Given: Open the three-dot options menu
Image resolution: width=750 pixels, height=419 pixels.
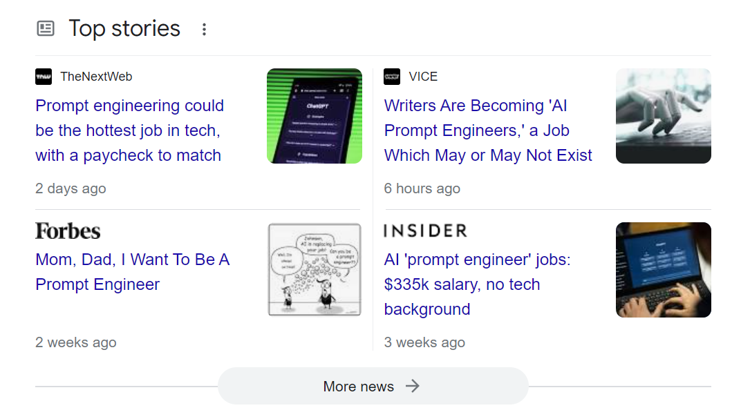Looking at the screenshot, I should [204, 29].
